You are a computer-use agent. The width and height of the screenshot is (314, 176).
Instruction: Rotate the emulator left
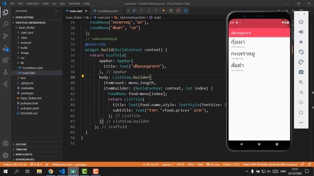click(301, 52)
